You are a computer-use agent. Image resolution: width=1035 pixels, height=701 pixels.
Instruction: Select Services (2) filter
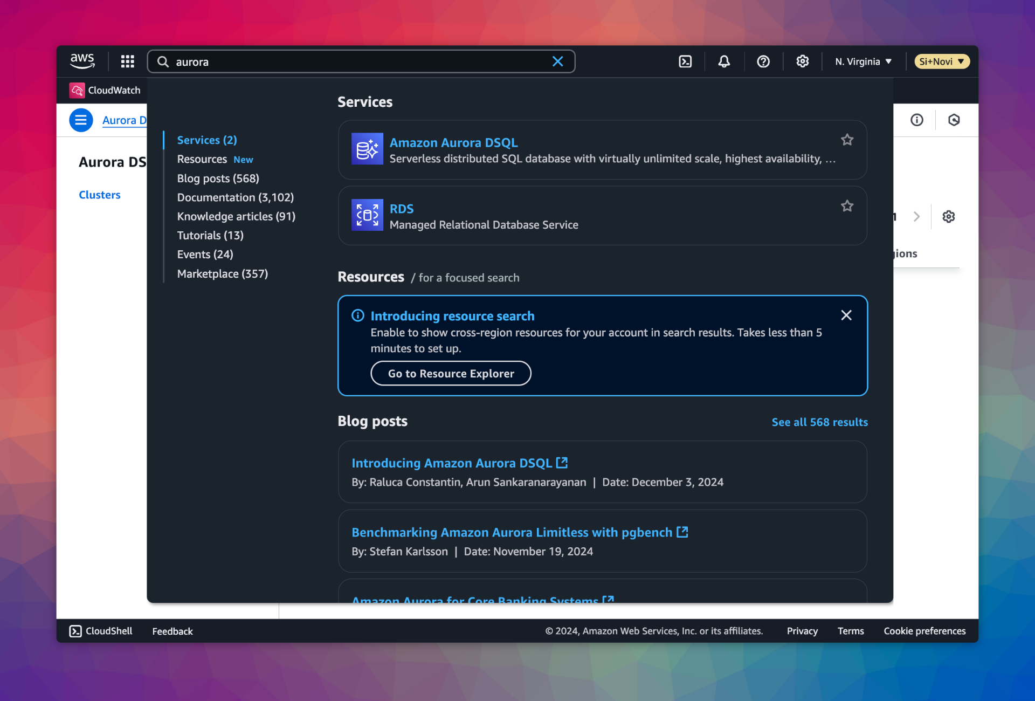[207, 140]
